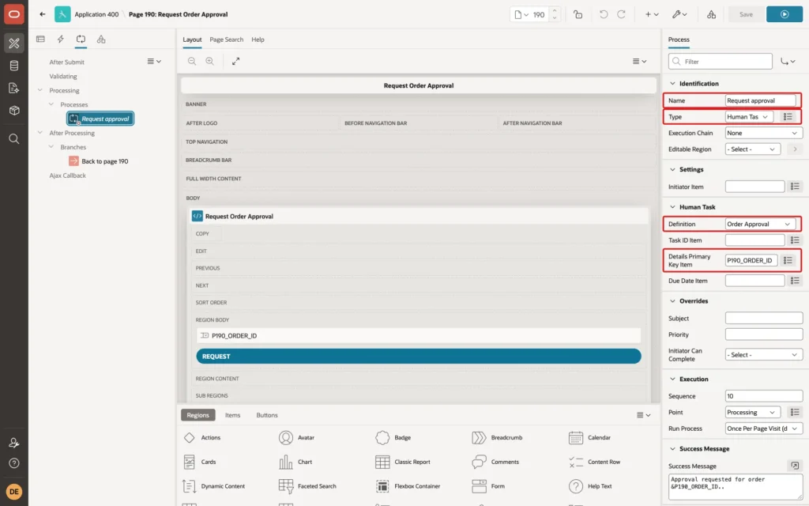Open App Builder from the sidebar
This screenshot has height=506, width=809.
click(14, 43)
